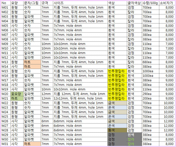This screenshot has height=147, width=176.
Task: Select '금색' cell in row M22
Action: click(117, 103)
